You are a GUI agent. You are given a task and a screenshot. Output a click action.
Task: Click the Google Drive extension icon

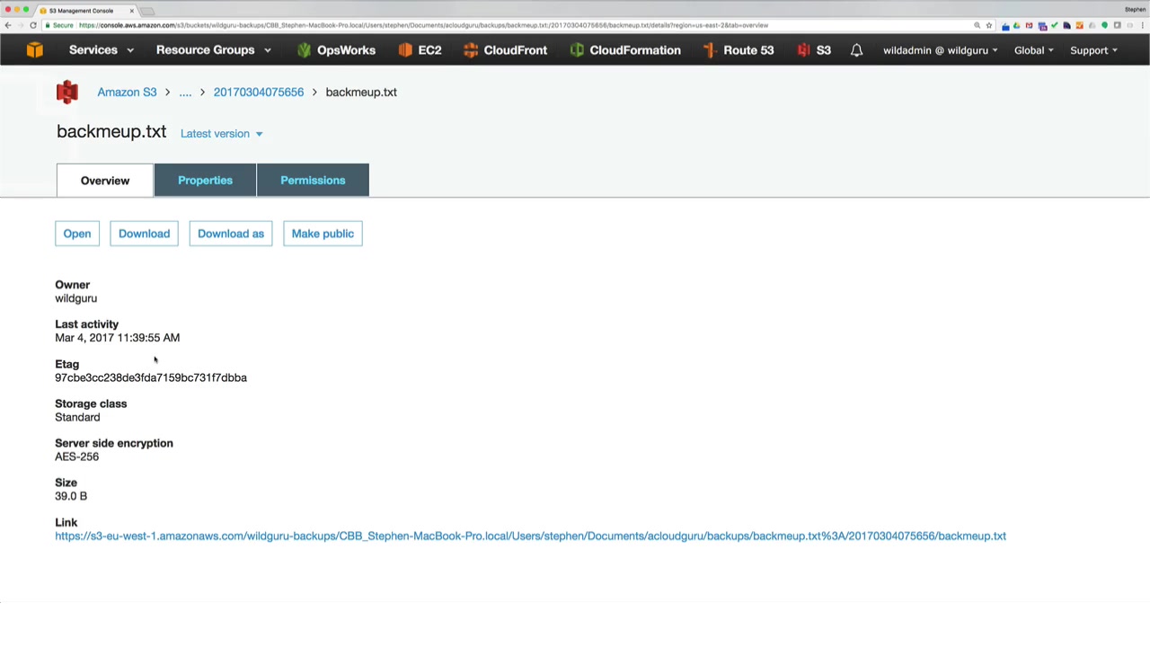(1017, 25)
